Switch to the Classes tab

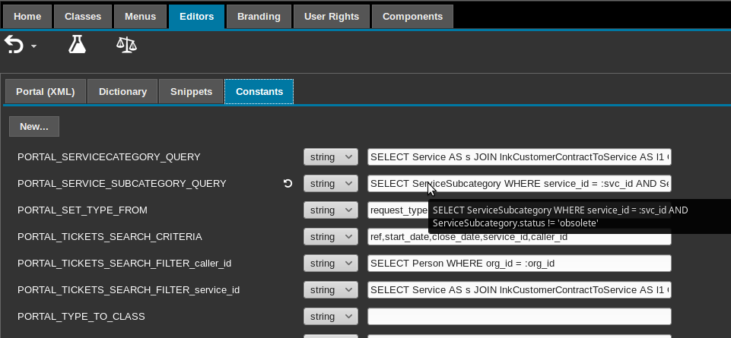83,16
